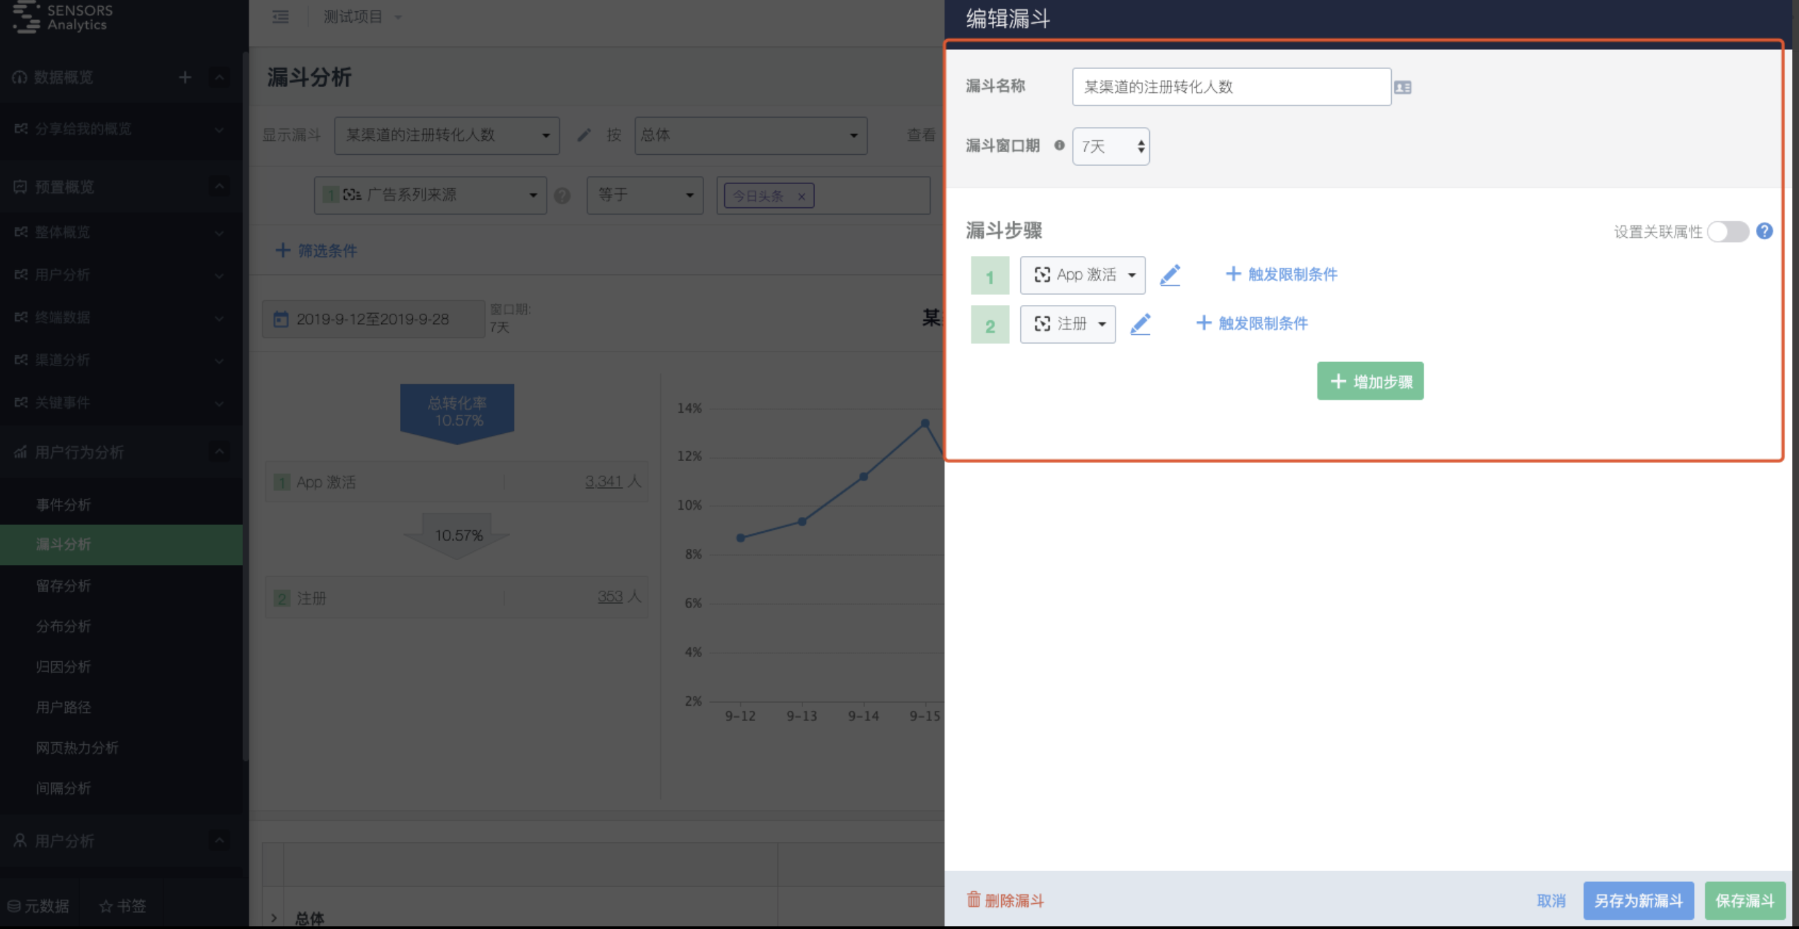
Task: Click the sidebar vertical scrollbar
Action: pos(245,405)
